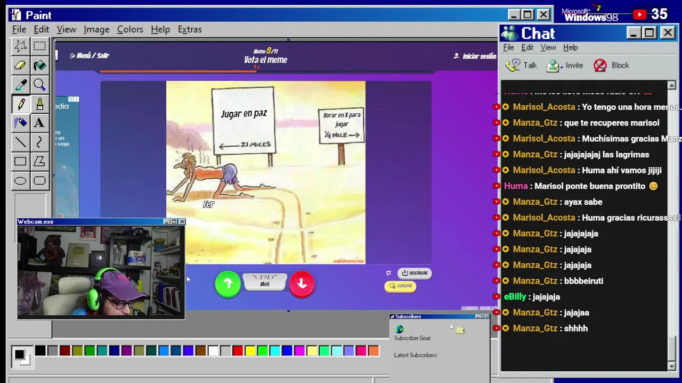Screen dimensions: 682x383
Task: Choose the Ellipse tool
Action: click(20, 180)
